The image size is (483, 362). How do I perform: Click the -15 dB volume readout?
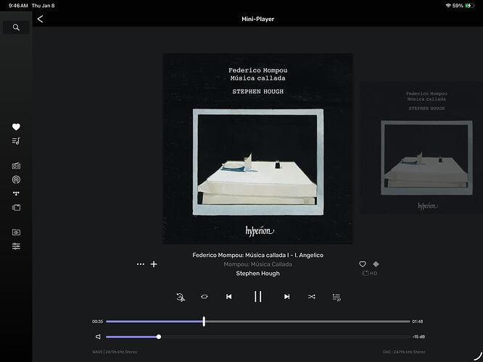(x=418, y=337)
